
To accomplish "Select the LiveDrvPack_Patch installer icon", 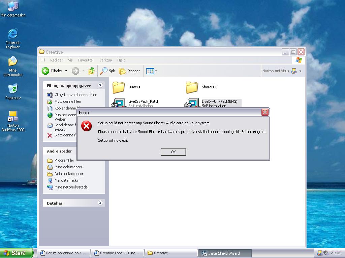I will click(118, 103).
